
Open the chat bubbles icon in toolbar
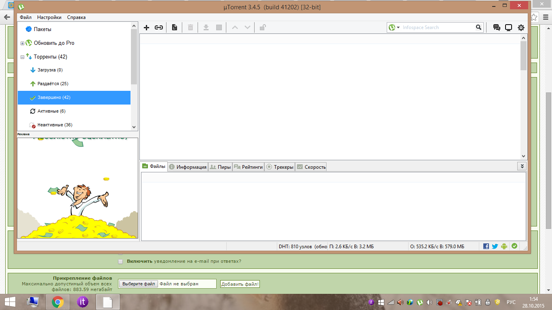tap(497, 27)
